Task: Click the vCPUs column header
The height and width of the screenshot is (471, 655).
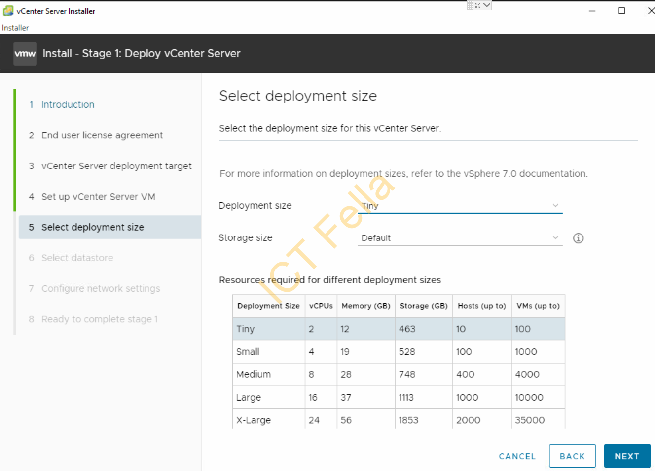Action: (321, 306)
